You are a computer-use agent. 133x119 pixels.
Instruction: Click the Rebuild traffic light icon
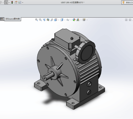pos(12,2)
